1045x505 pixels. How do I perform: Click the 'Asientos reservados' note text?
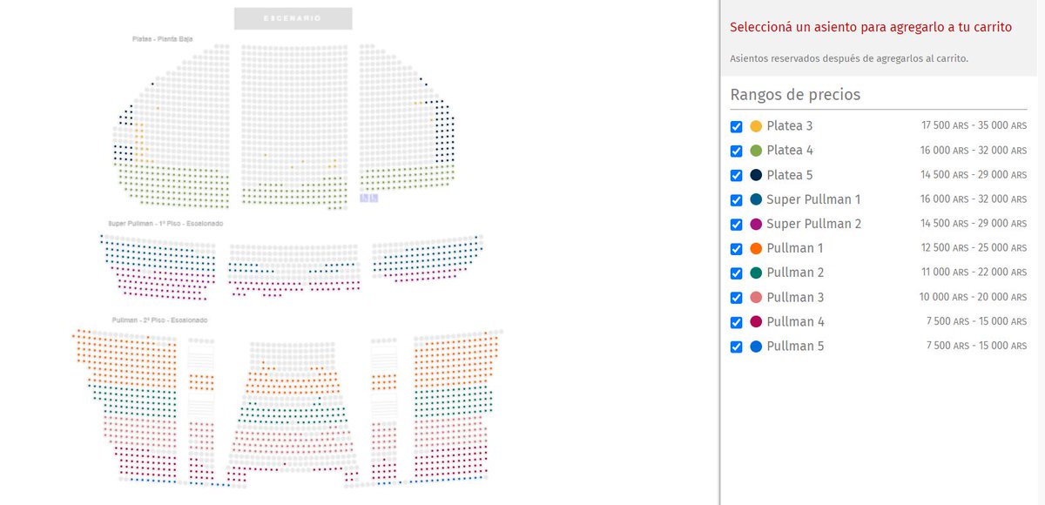coord(849,58)
